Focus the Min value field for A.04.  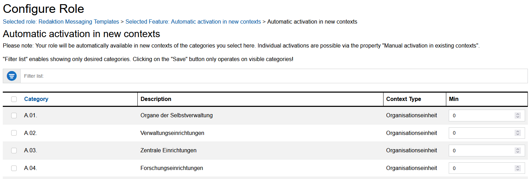[481, 168]
